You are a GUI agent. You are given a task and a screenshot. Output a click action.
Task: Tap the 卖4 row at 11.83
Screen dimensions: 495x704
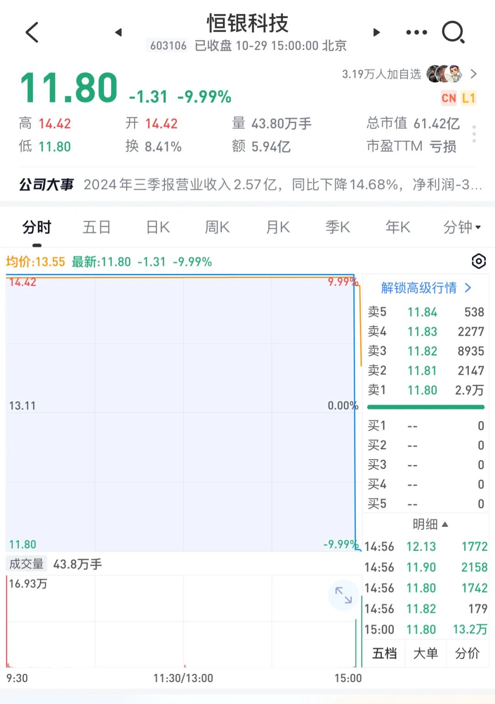click(x=426, y=331)
